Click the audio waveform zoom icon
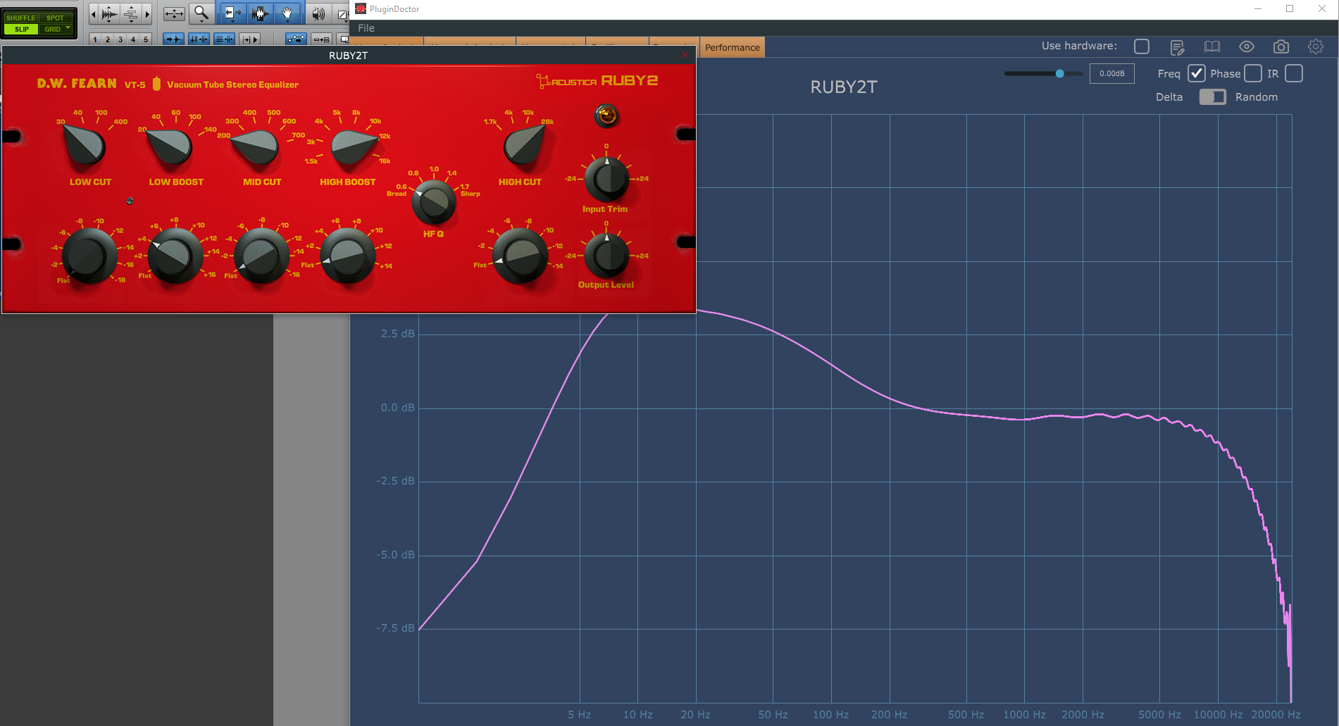Image resolution: width=1339 pixels, height=726 pixels. point(110,13)
